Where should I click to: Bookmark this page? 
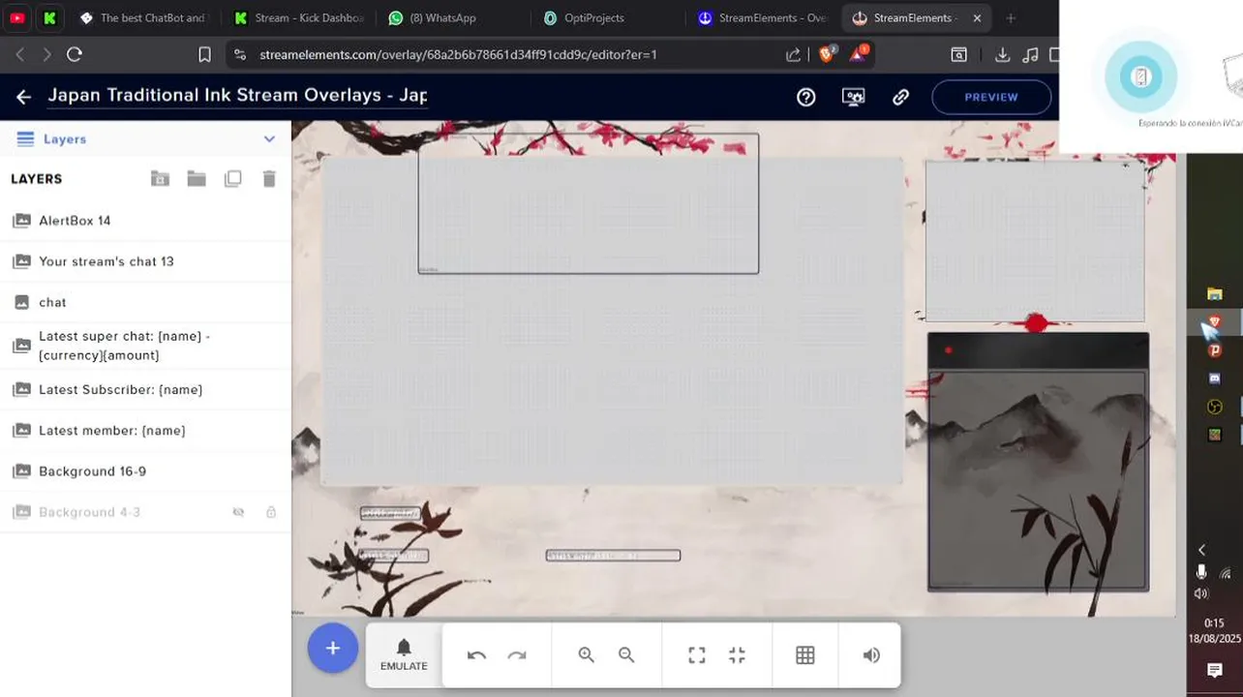204,55
